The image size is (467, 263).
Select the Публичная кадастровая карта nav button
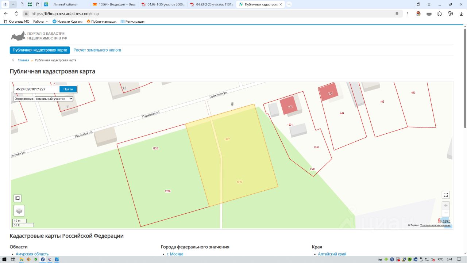[x=40, y=50]
